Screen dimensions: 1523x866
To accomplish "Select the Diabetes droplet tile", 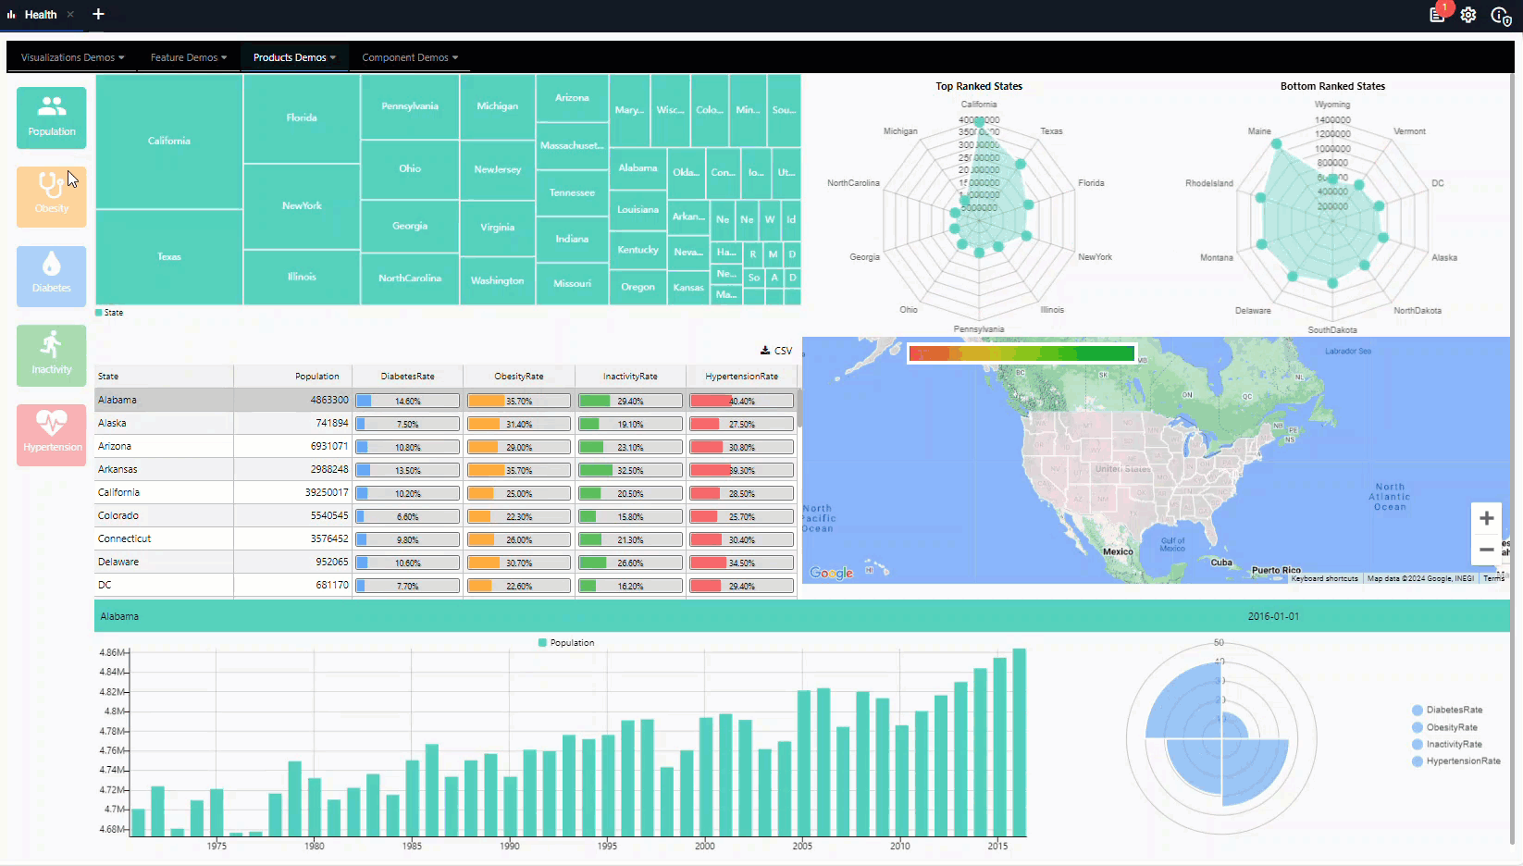I will (x=52, y=276).
